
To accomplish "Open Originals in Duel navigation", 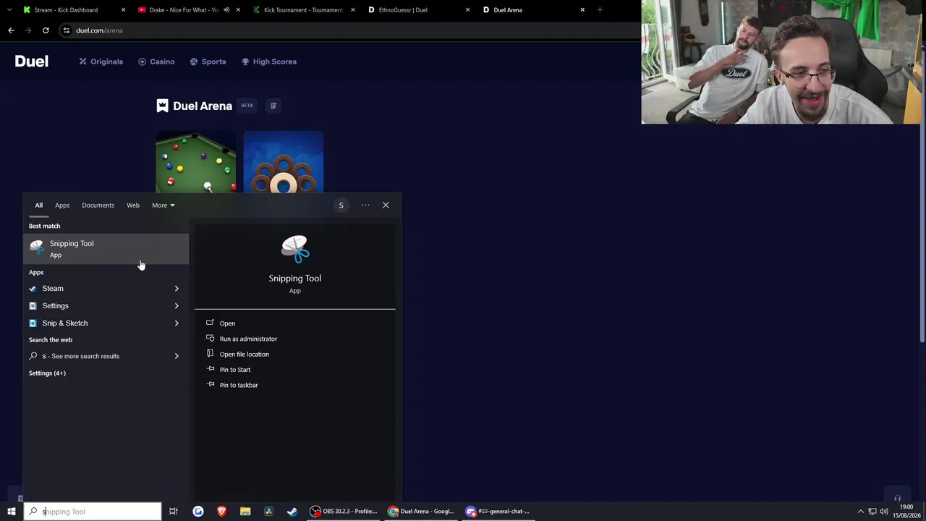I will point(101,62).
